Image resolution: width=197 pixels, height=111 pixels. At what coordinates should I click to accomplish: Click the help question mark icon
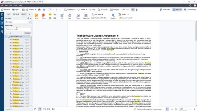[195, 6]
